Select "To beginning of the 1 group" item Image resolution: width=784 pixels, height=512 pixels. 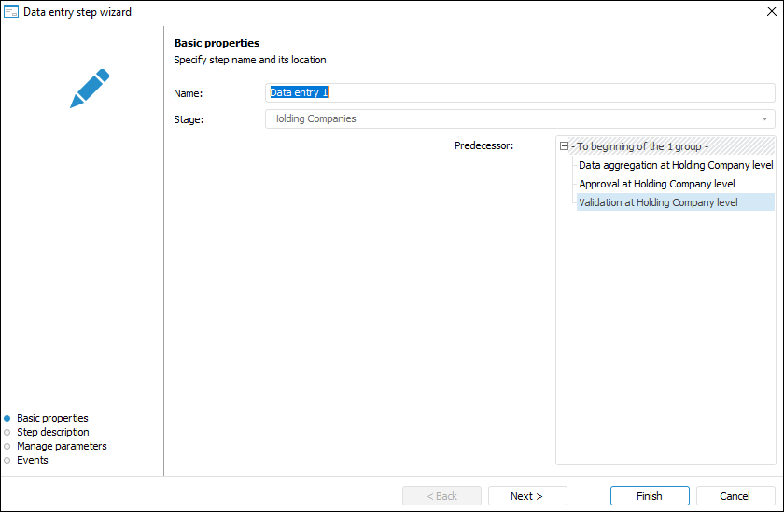pos(641,146)
